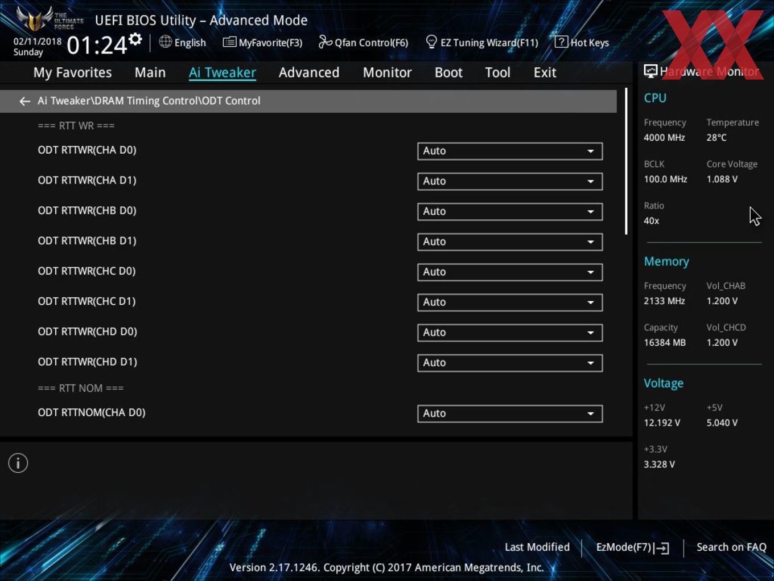774x581 pixels.
Task: Click the Ai Tweaker\DRAM Timing Control\ODT Control breadcrumb
Action: [149, 101]
